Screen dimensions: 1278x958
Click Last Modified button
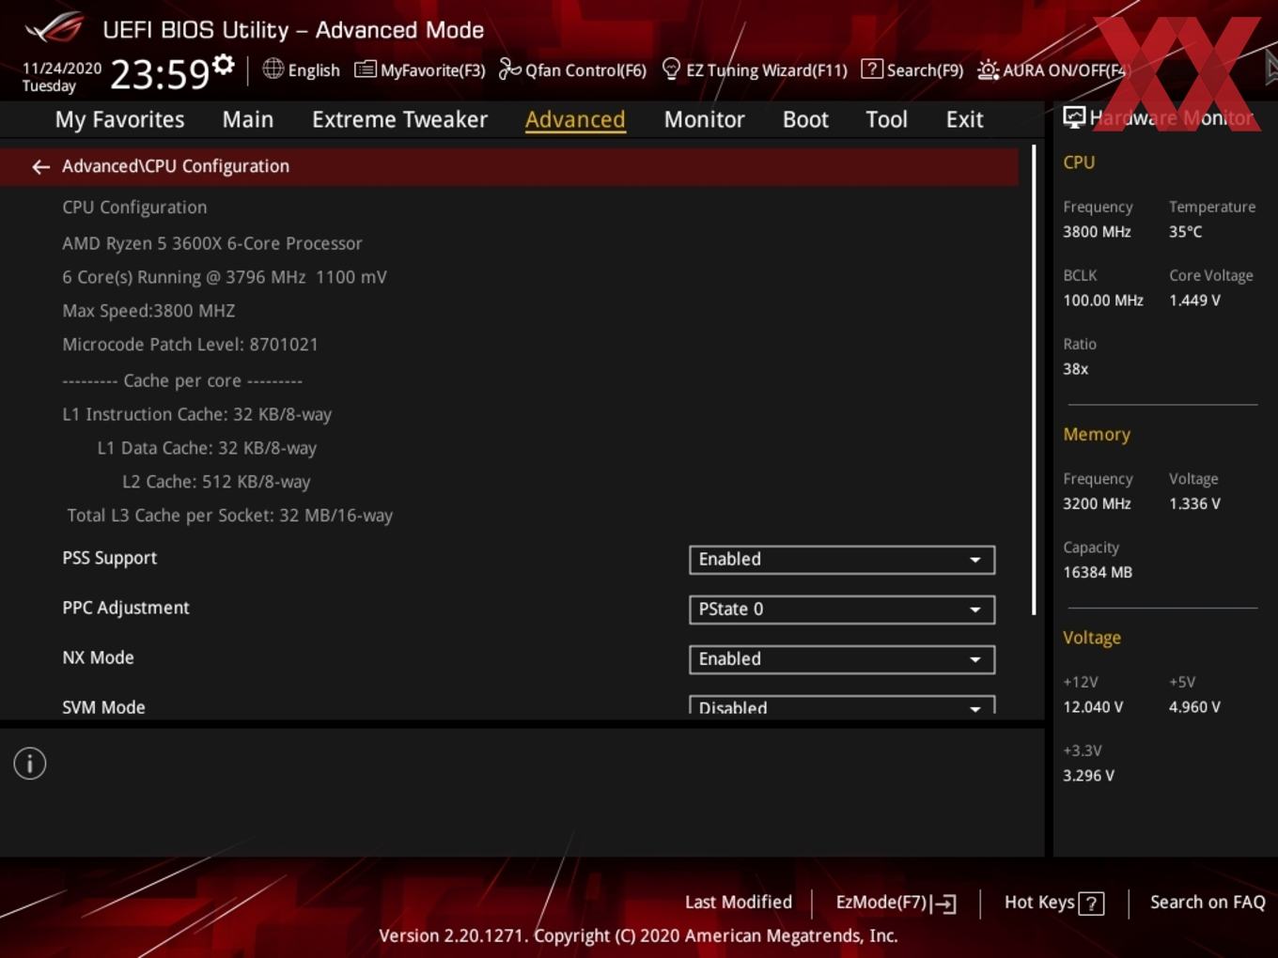[x=739, y=902]
